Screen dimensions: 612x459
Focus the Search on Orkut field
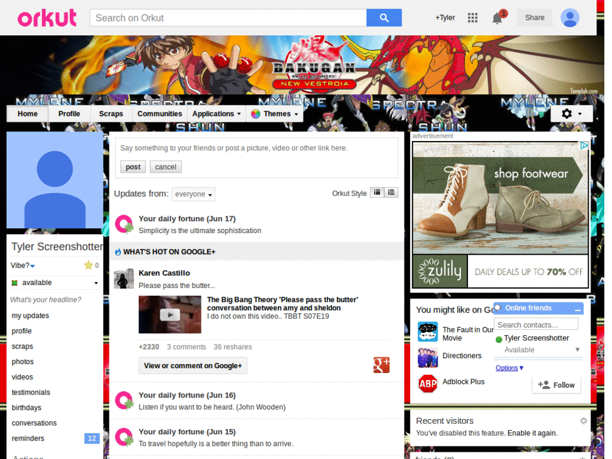[x=228, y=18]
